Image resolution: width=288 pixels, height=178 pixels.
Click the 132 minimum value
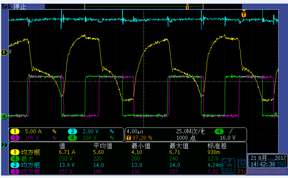pyautogui.click(x=136, y=172)
